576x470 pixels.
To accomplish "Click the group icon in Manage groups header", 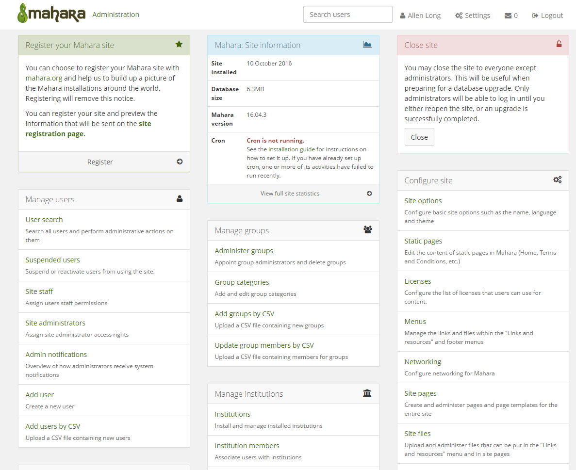I will point(368,230).
